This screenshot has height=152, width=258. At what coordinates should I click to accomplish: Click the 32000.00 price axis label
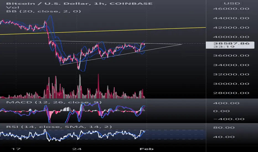point(231,74)
